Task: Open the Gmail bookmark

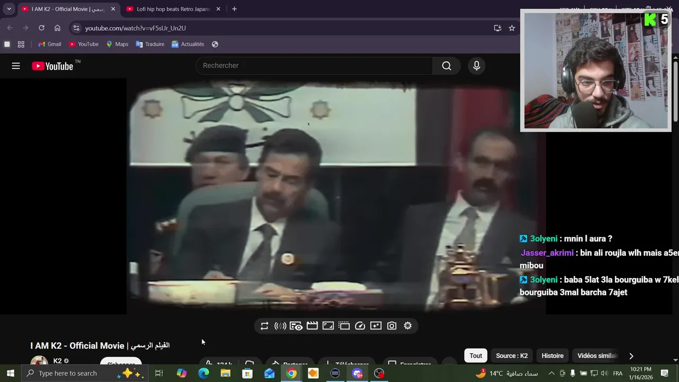Action: tap(50, 44)
